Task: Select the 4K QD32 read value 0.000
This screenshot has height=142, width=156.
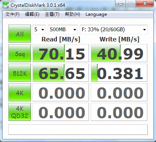Action: click(61, 112)
